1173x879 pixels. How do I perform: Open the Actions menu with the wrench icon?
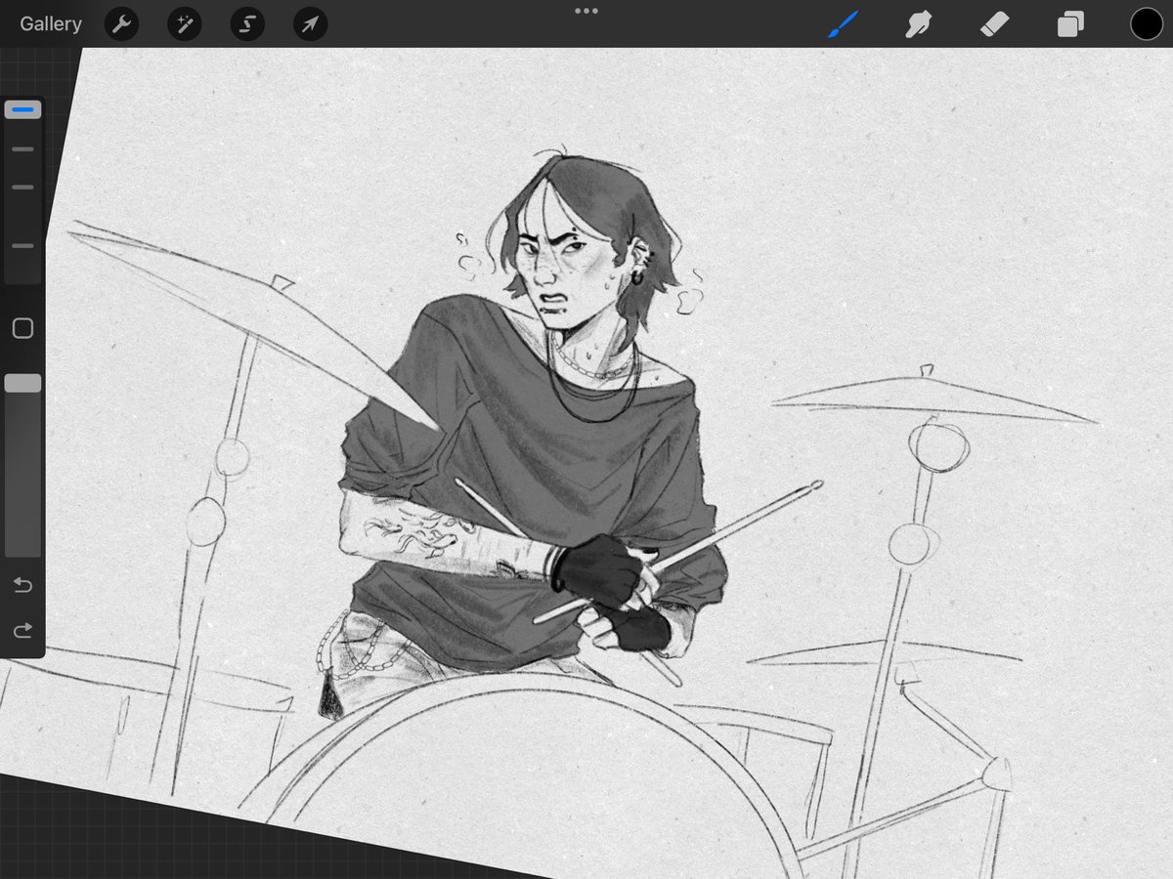(x=121, y=23)
